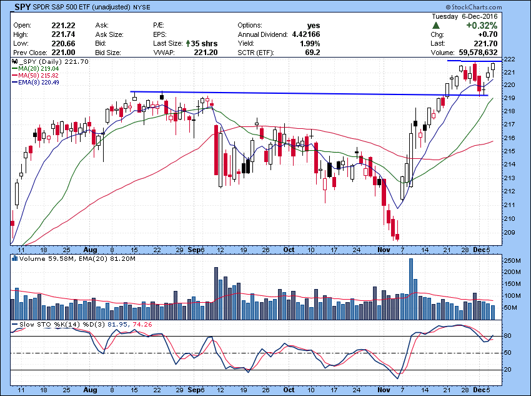Click the "Annual Dividend:" label
The image size is (531, 396).
pos(263,34)
